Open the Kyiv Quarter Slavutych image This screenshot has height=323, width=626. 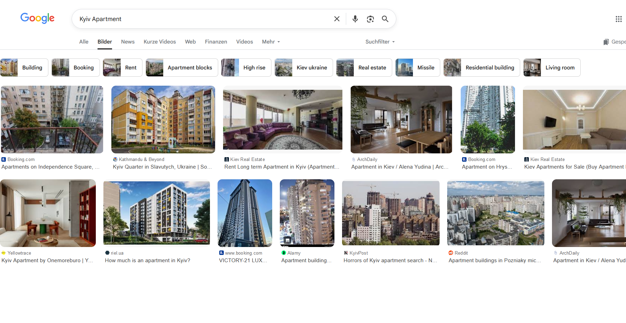(163, 119)
